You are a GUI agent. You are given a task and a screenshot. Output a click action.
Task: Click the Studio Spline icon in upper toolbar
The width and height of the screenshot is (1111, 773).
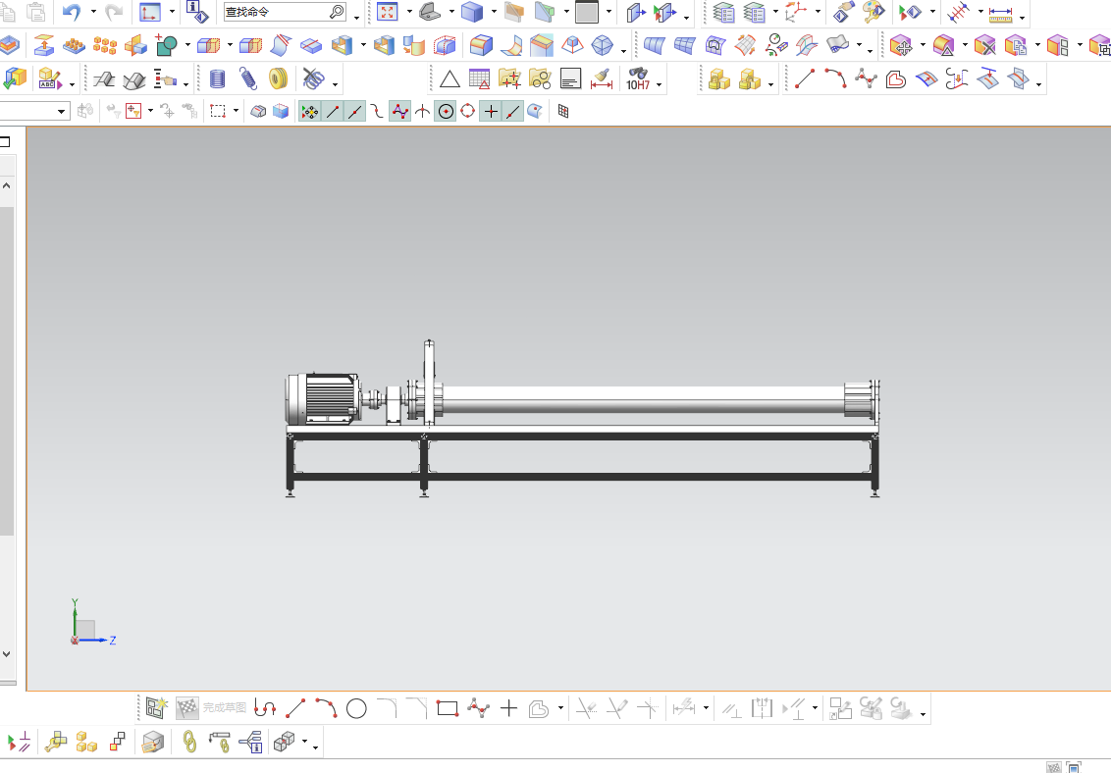point(865,78)
